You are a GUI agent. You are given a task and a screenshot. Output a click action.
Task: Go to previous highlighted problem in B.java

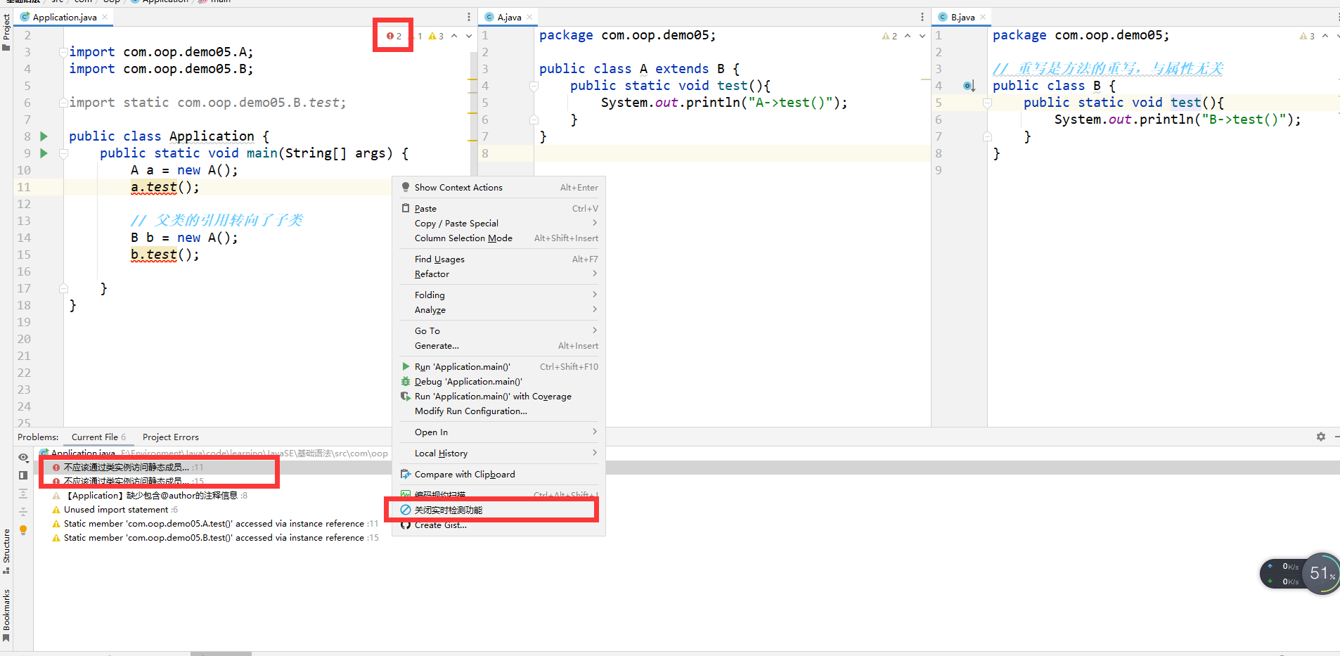click(x=1325, y=36)
